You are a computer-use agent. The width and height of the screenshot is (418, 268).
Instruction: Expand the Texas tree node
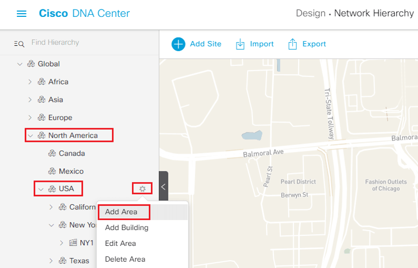(x=51, y=261)
